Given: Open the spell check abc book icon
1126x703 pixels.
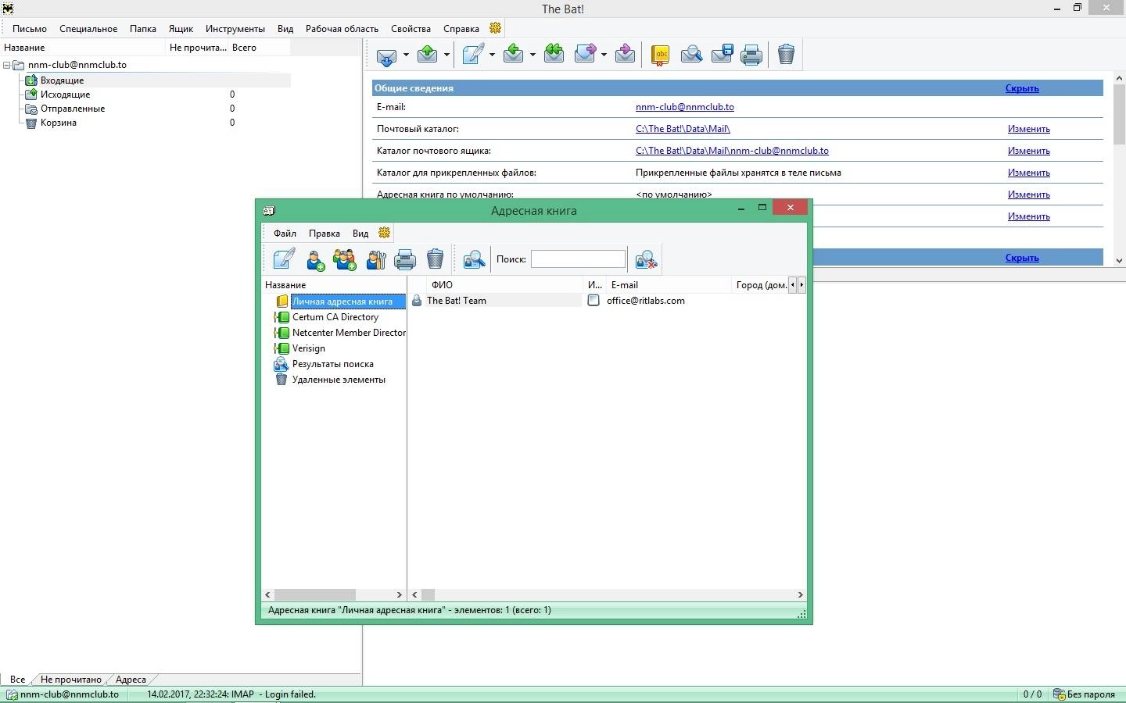Looking at the screenshot, I should pyautogui.click(x=661, y=55).
